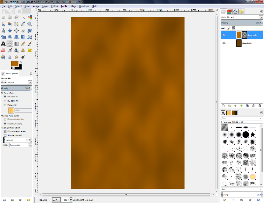This screenshot has width=264, height=203.
Task: Select the star shaped brush
Action: coord(253,134)
